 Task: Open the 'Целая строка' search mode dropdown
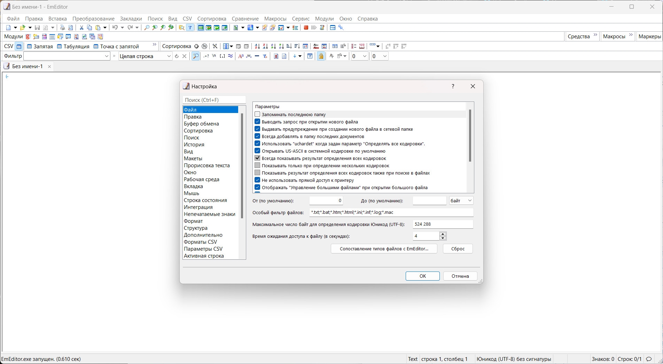pos(169,56)
